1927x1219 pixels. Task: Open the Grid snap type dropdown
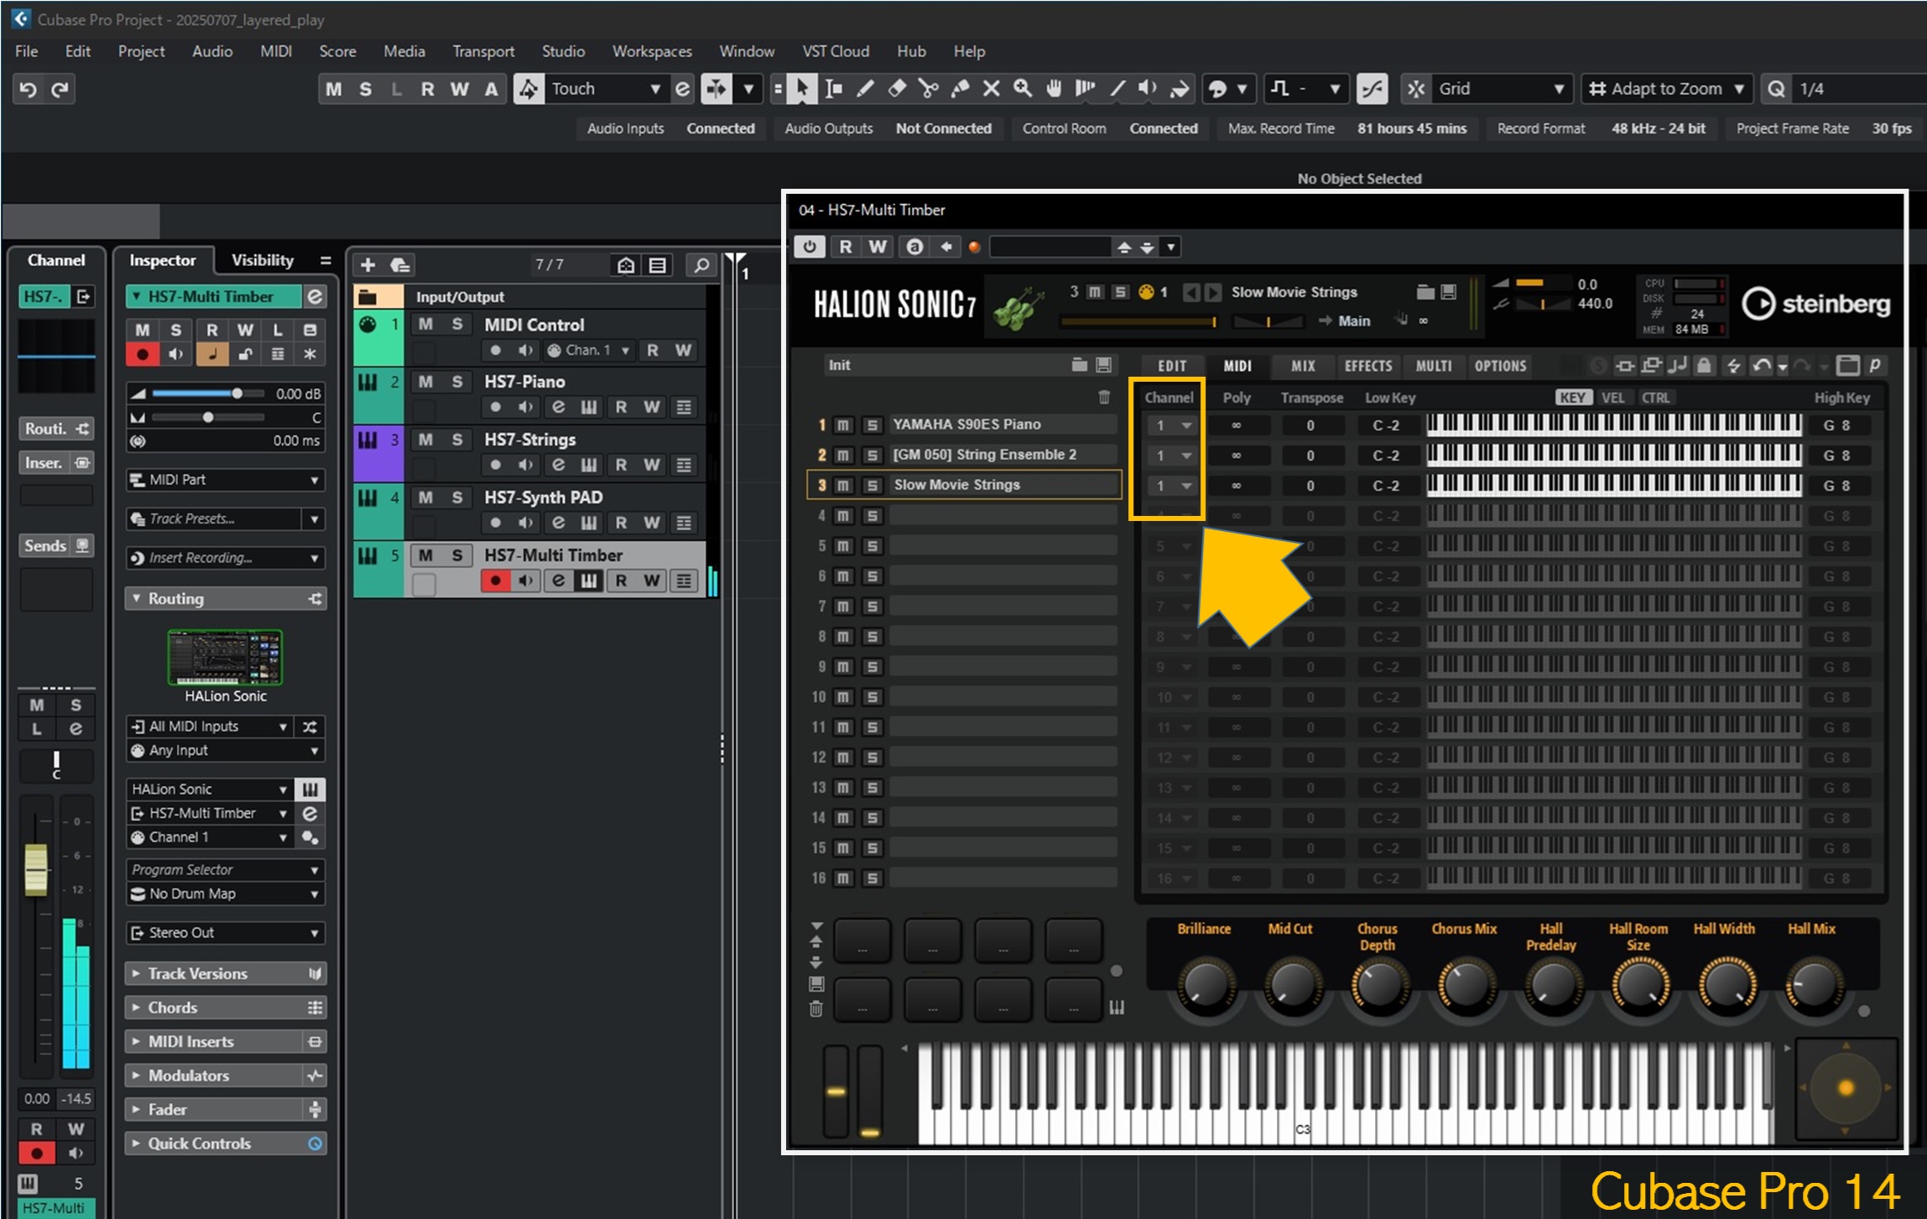point(1502,89)
